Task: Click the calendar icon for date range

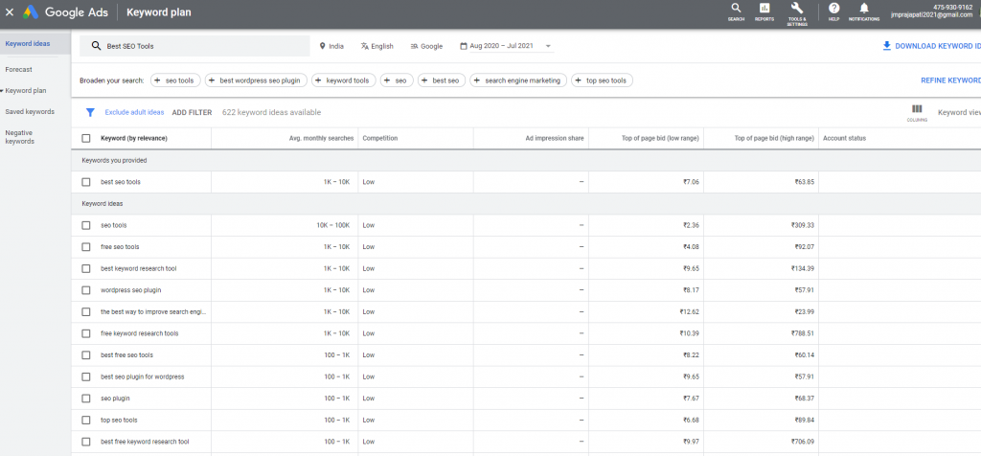Action: pyautogui.click(x=464, y=46)
